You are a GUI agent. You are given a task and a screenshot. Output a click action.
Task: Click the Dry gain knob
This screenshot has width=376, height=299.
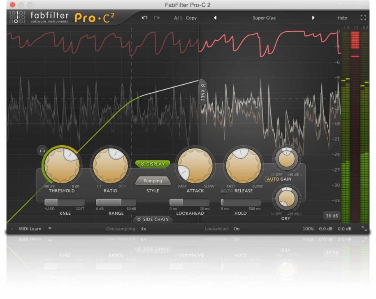pyautogui.click(x=286, y=198)
